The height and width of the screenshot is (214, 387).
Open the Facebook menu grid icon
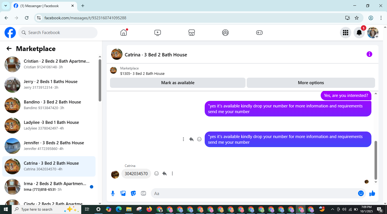pos(346,33)
